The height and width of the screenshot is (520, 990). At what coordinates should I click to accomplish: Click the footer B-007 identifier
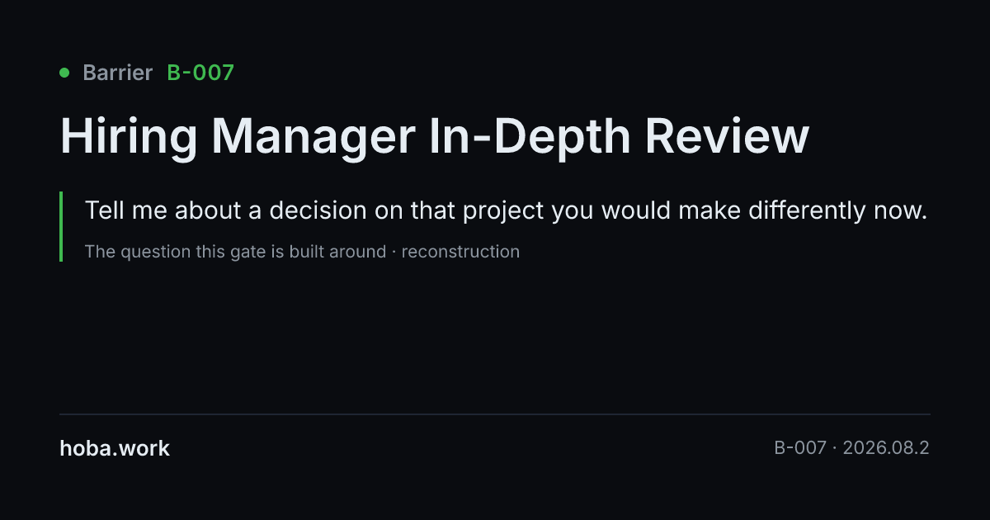[x=799, y=449]
